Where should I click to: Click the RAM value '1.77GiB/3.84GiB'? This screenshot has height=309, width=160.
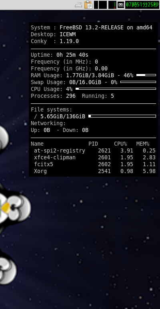coord(90,76)
